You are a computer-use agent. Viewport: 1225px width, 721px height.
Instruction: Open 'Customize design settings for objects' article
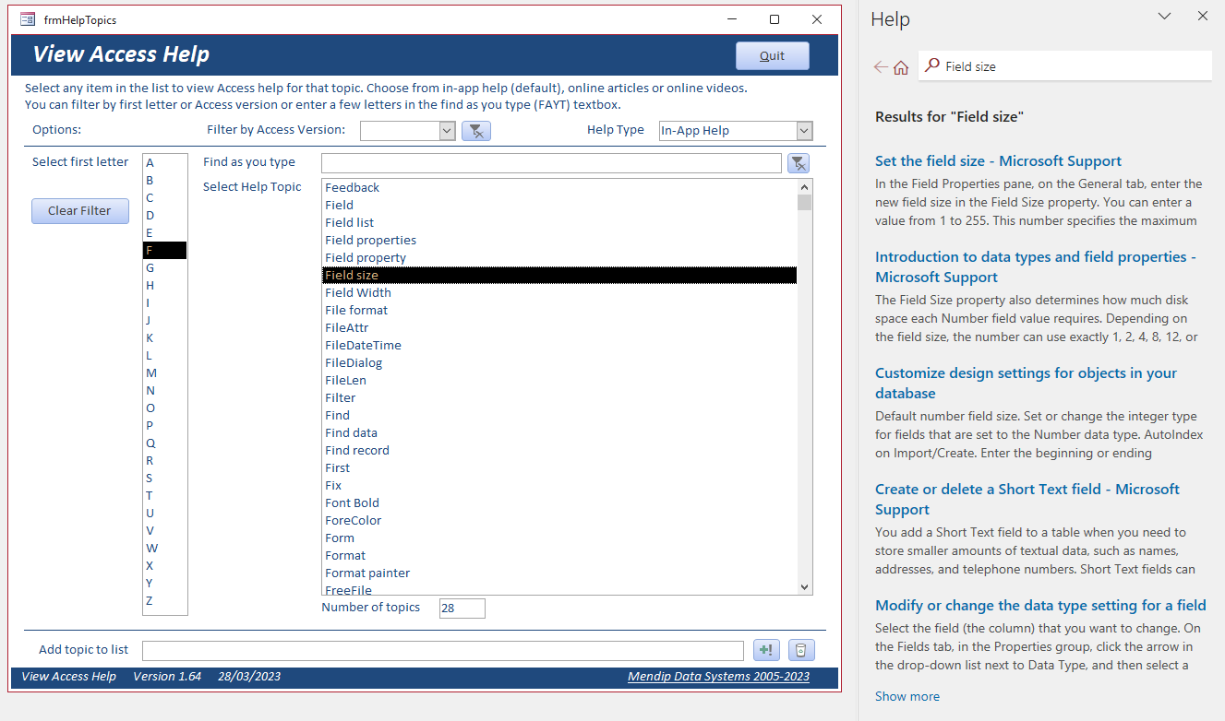[x=1026, y=383]
